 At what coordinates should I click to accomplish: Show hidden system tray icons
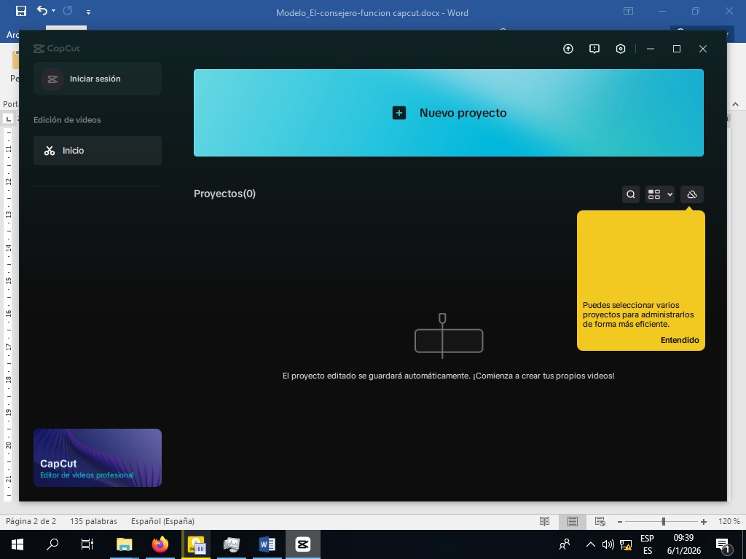pyautogui.click(x=590, y=544)
